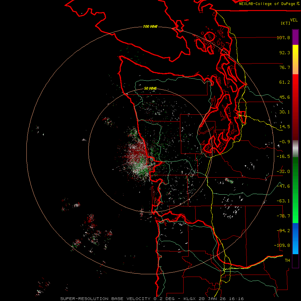
Task: Click the 20 JAN 26 16:16 timestamp
Action: [x=221, y=299]
